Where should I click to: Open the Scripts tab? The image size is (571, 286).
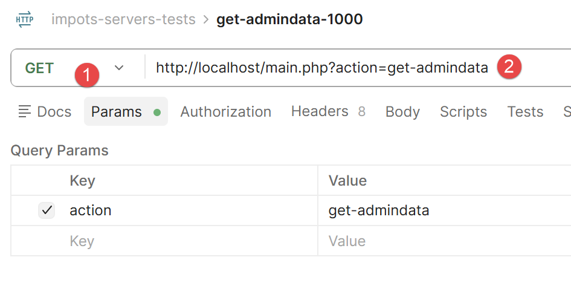(x=463, y=111)
